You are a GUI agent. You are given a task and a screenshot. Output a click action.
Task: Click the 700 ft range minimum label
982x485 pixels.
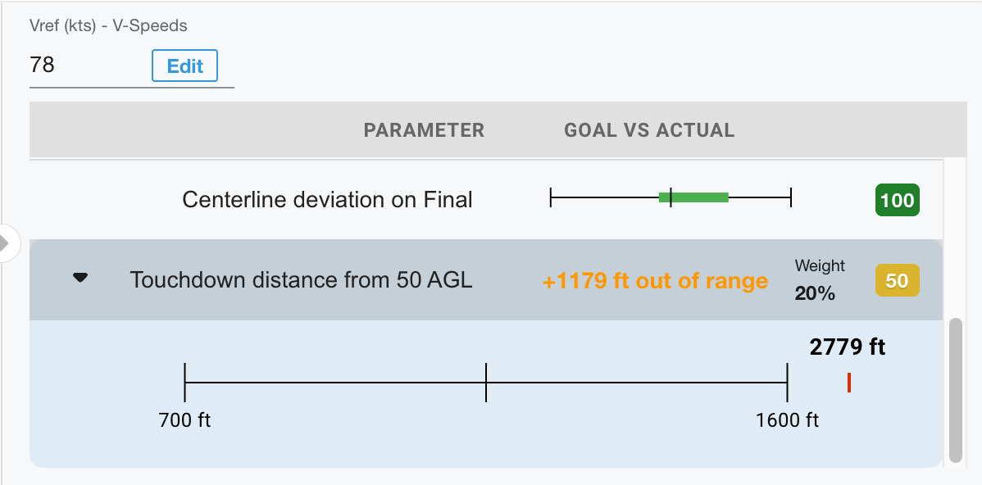[184, 420]
